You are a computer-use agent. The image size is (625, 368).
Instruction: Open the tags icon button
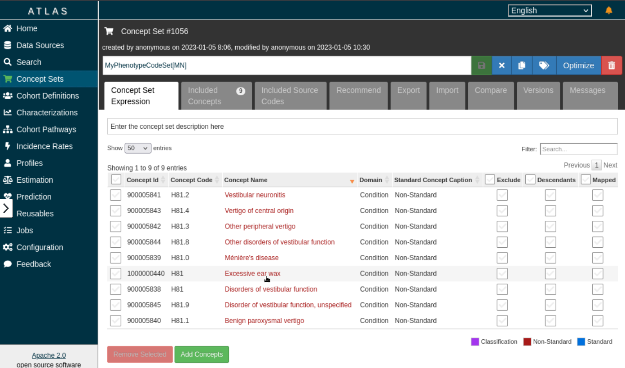click(x=544, y=66)
